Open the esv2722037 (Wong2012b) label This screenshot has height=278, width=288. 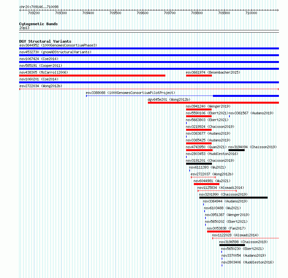pos(212,174)
